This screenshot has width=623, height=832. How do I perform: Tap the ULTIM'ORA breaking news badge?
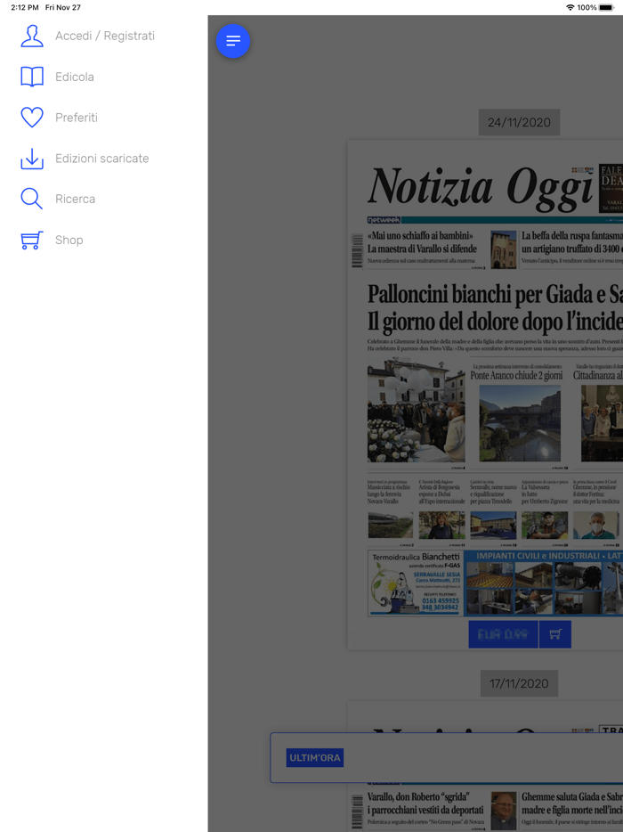click(315, 758)
